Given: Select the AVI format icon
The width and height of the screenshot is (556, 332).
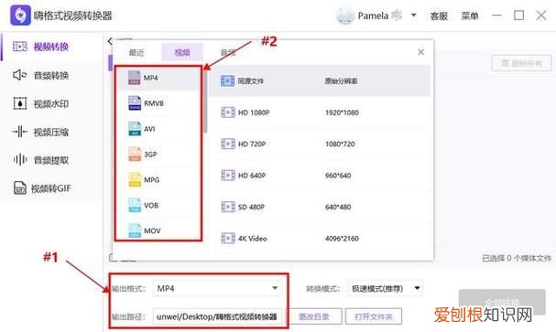Looking at the screenshot, I should 135,128.
